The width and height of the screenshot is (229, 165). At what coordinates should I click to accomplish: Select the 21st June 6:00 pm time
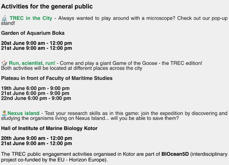[35, 93]
